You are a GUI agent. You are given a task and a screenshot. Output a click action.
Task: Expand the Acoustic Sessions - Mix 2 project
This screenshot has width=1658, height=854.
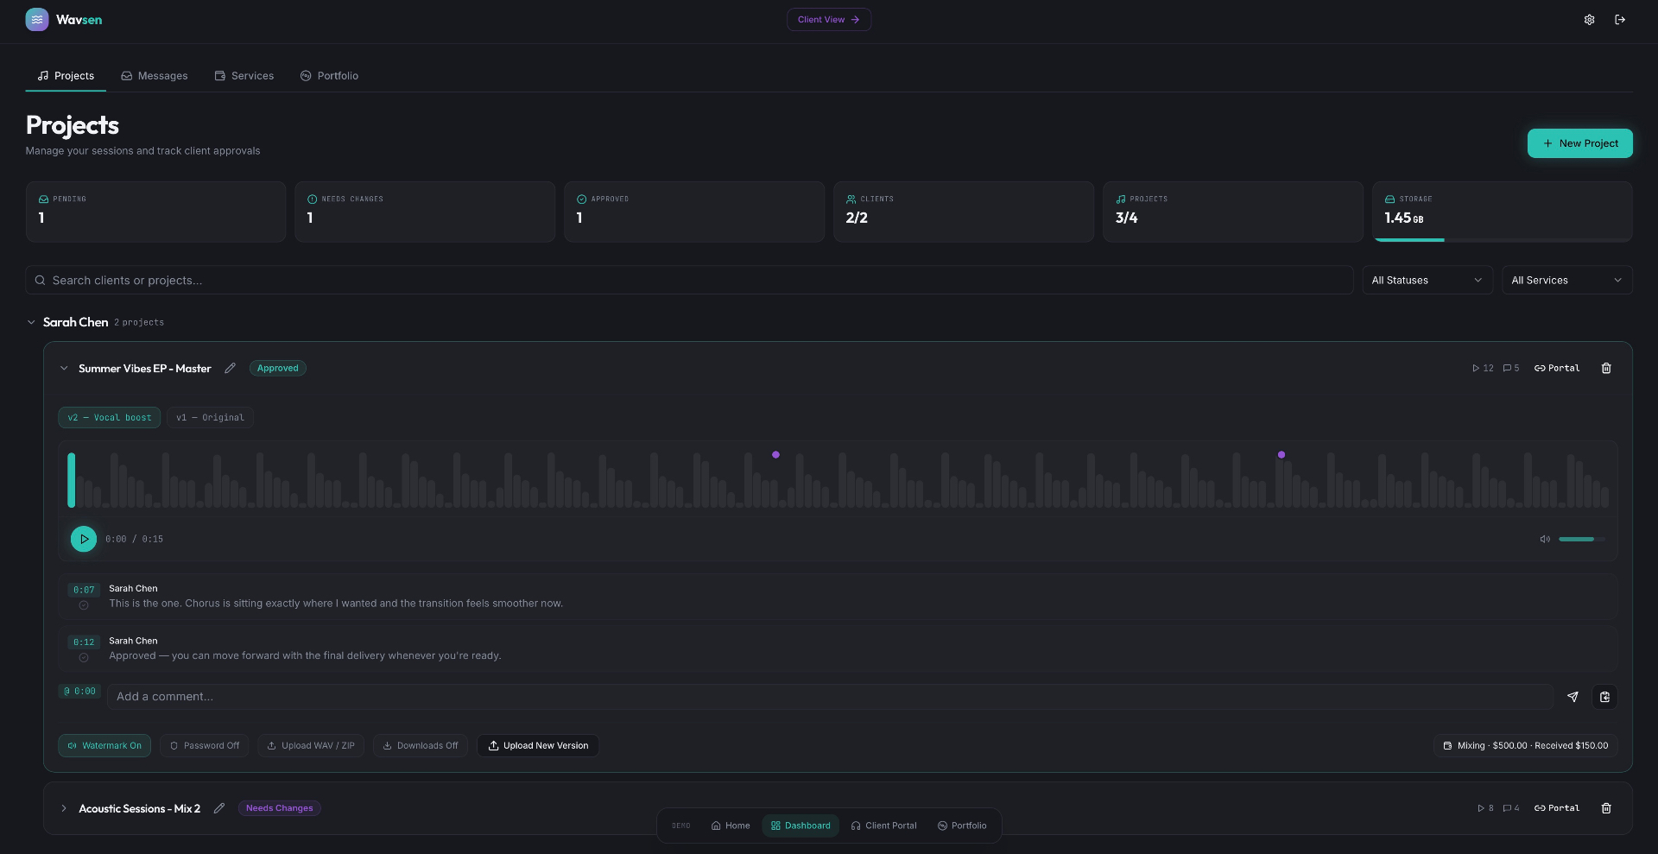(x=64, y=808)
